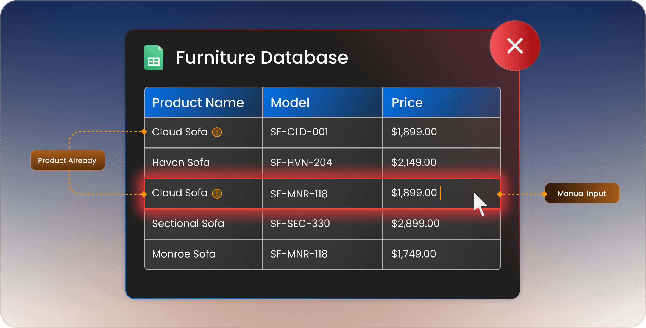Select the Product Name column header

tap(204, 103)
